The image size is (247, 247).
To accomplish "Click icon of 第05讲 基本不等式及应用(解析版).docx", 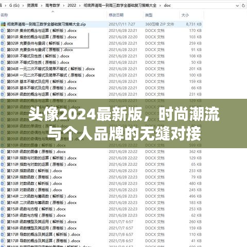I will tap(3, 81).
